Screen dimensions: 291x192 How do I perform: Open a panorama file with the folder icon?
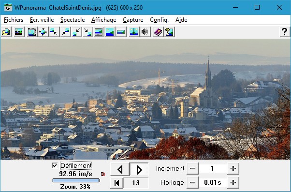tap(6, 32)
